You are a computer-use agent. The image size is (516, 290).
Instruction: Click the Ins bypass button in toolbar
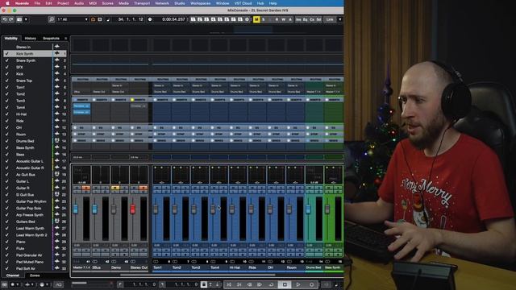pyautogui.click(x=298, y=19)
